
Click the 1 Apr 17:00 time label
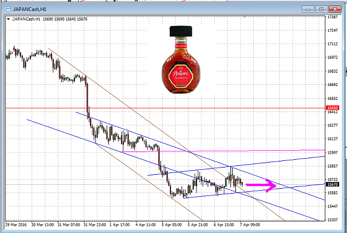119,225
